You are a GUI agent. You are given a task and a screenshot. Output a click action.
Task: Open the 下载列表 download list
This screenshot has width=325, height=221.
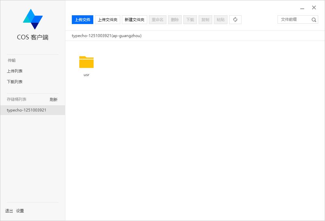tap(15, 82)
